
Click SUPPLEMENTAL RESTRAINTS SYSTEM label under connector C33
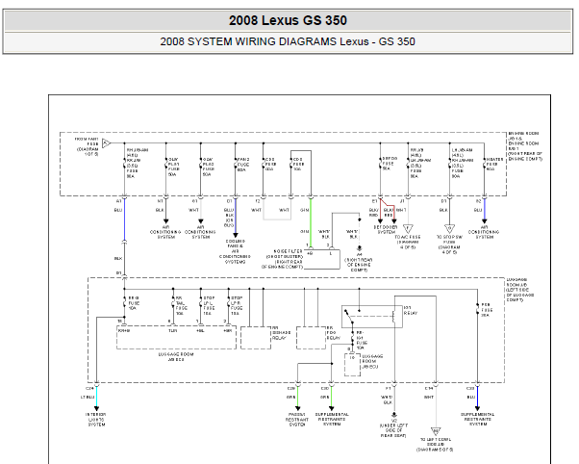pyautogui.click(x=478, y=420)
